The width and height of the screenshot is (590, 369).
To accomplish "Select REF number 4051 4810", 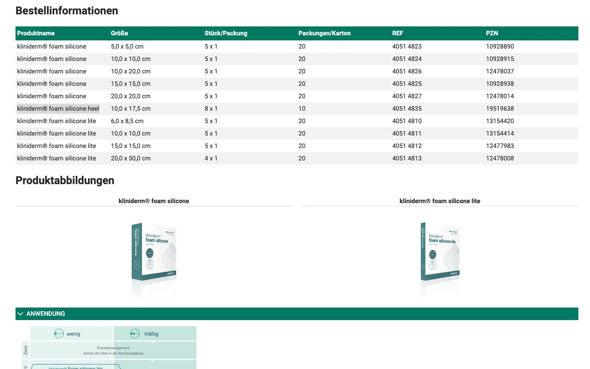I will coord(407,121).
